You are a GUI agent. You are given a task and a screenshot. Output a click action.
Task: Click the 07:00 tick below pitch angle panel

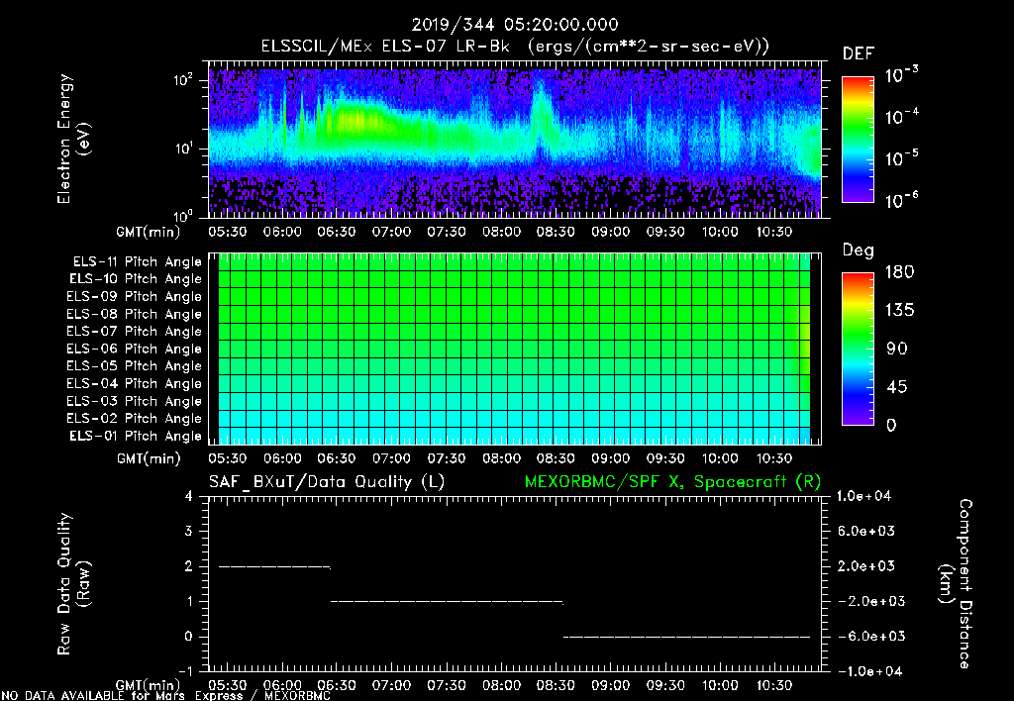(x=391, y=458)
